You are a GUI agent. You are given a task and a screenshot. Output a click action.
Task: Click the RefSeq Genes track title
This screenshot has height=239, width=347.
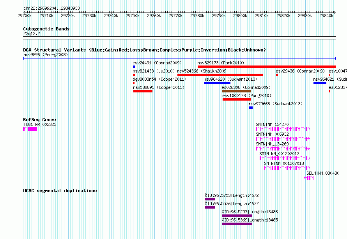(39, 120)
